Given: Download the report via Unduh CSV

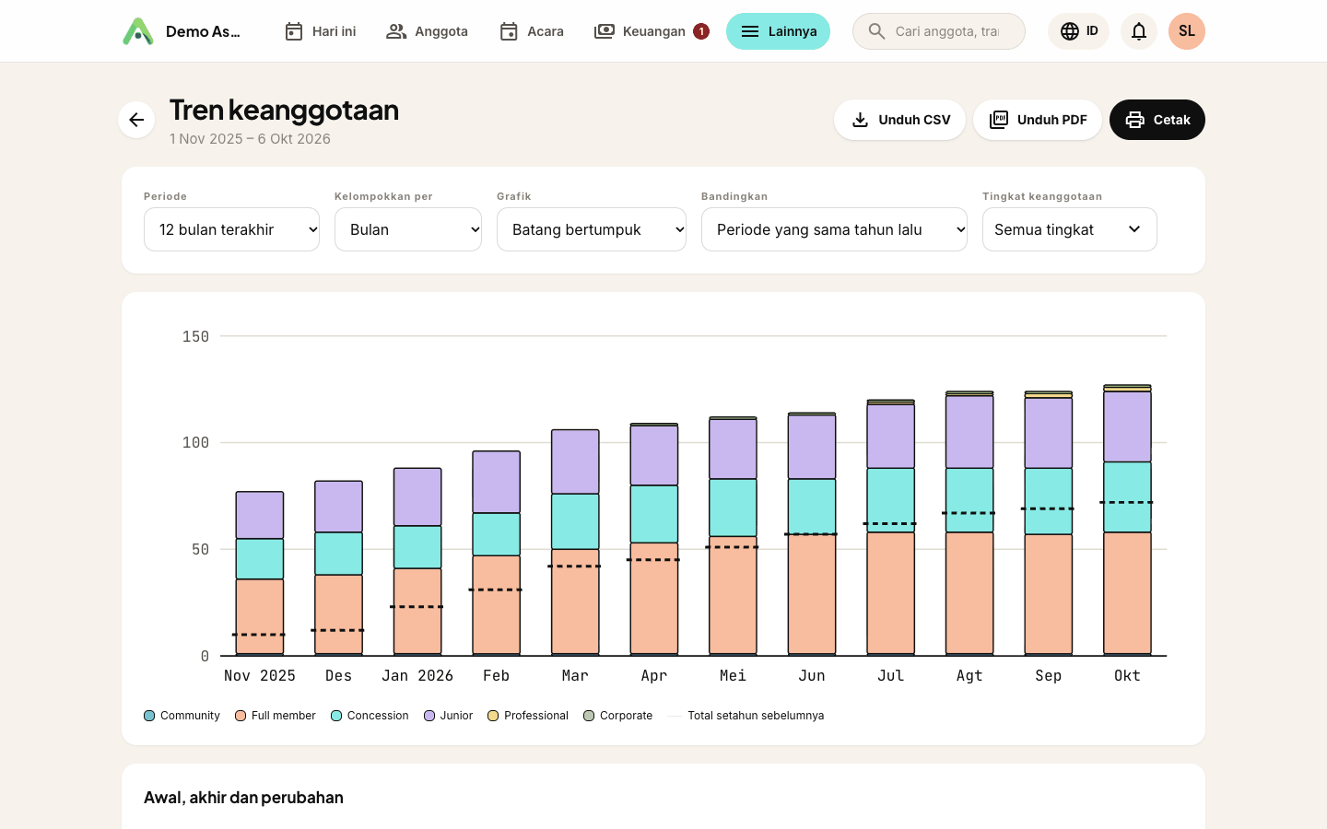Looking at the screenshot, I should pos(899,120).
